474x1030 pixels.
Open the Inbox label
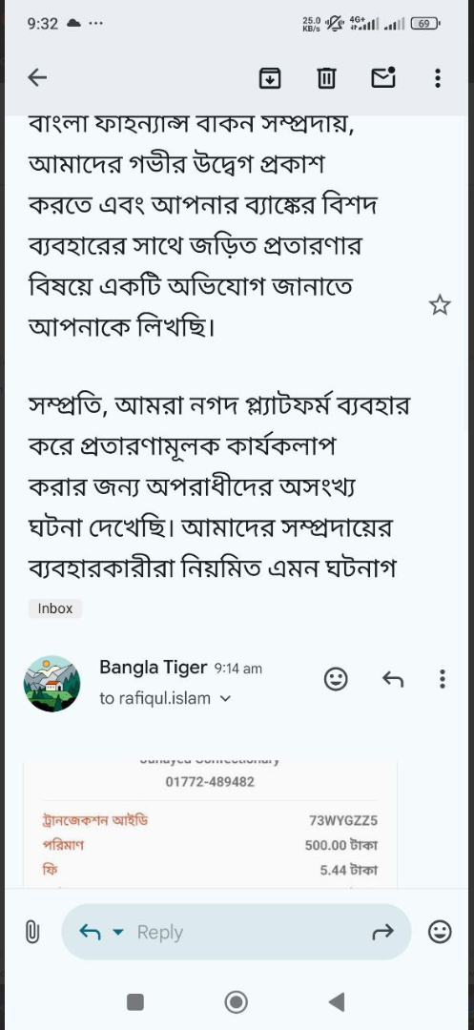pyautogui.click(x=55, y=608)
